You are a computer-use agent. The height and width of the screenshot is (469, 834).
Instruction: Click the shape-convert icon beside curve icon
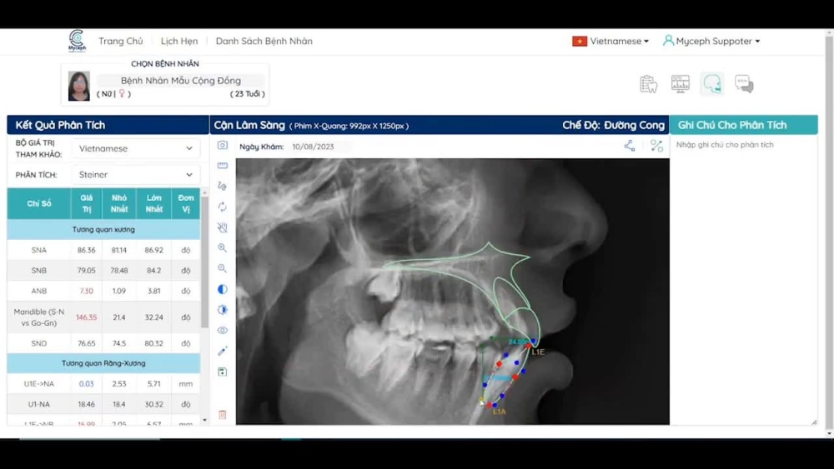click(x=657, y=146)
